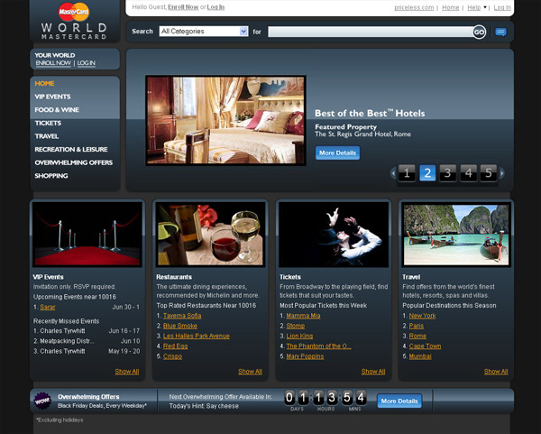Open SHOPPING in side menu

(x=51, y=176)
